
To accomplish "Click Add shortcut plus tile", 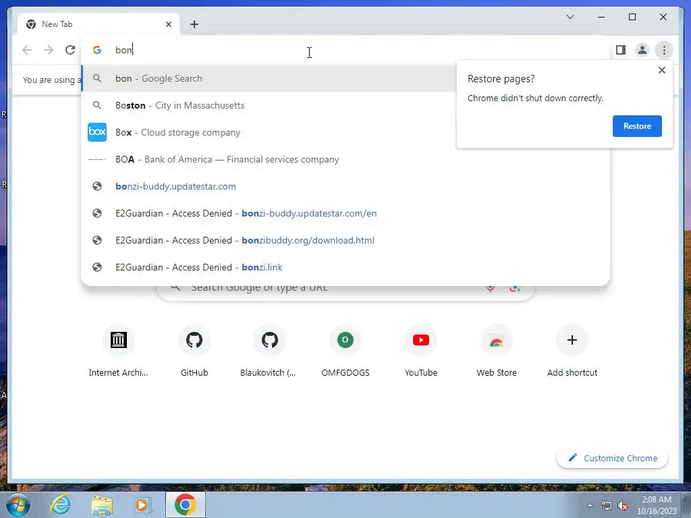I will [572, 351].
